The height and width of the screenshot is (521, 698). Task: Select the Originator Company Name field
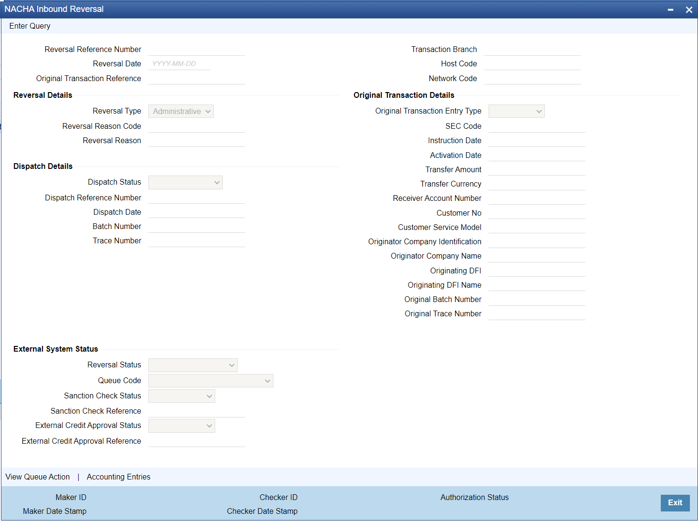[537, 256]
